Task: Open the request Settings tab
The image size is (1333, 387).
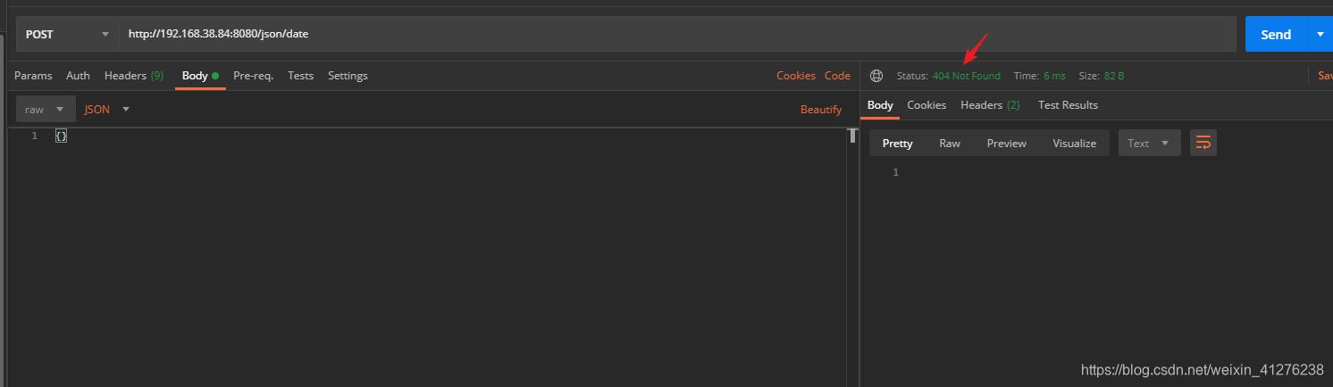Action: [x=348, y=76]
